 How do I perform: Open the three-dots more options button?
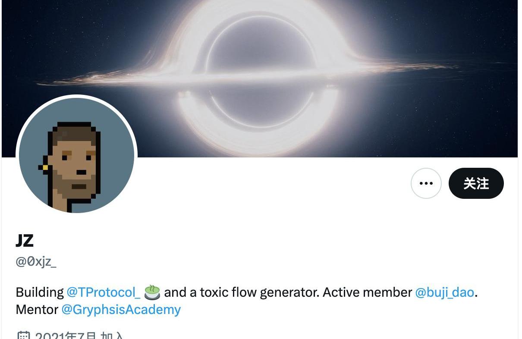tap(426, 183)
